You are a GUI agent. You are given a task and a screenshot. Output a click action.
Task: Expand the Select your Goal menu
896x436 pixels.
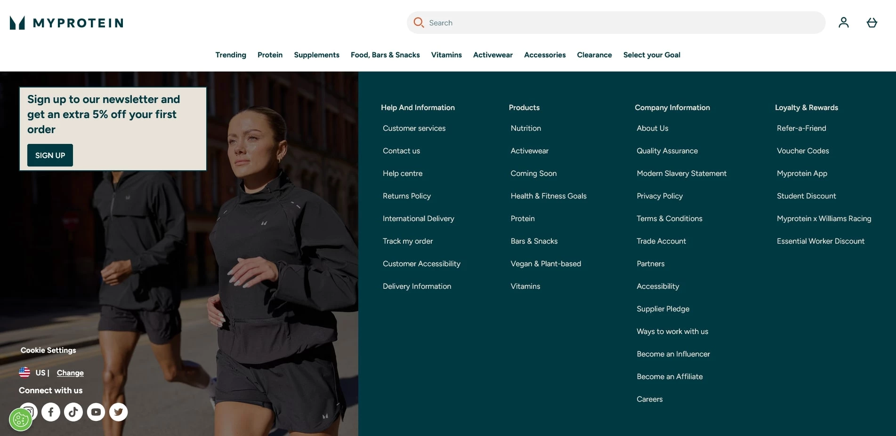tap(651, 55)
